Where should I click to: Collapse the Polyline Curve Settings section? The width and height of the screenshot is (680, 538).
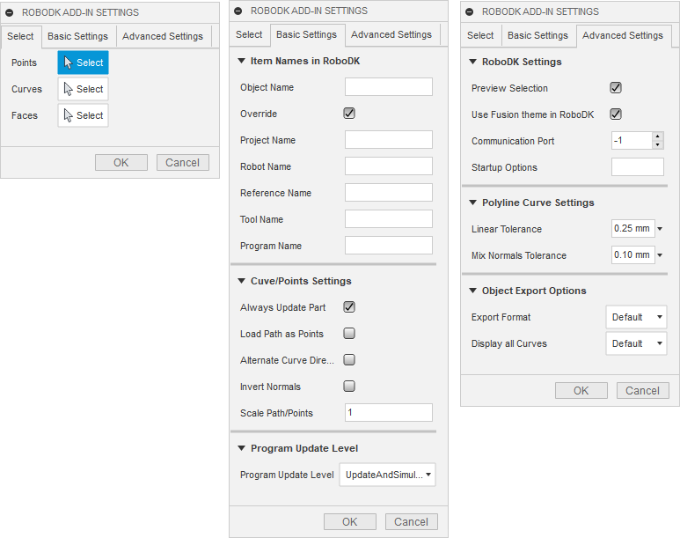tap(473, 203)
